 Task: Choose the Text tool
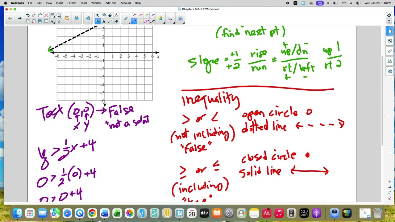point(104,22)
